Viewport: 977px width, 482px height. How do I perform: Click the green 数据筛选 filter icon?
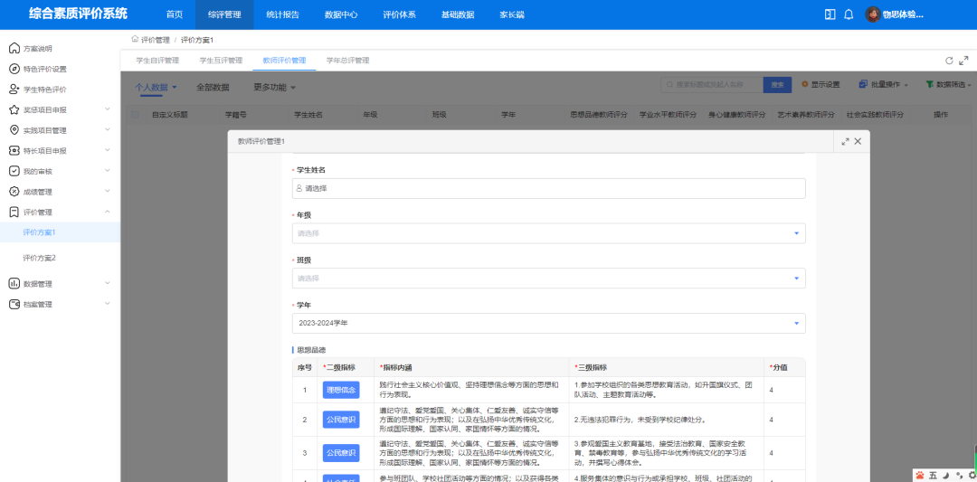point(929,84)
